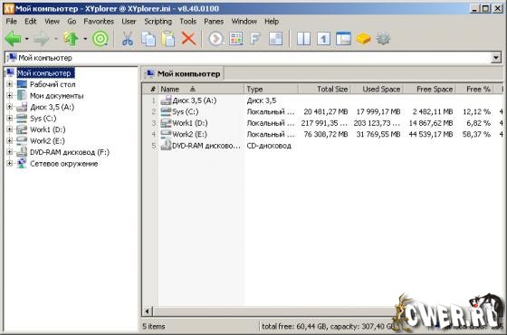
Task: Click the Paste clipboard icon
Action: coord(168,39)
